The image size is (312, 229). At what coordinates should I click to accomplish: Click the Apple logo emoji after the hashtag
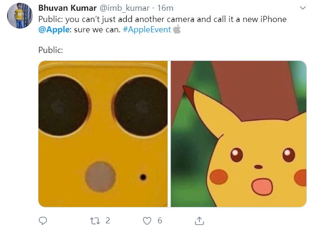click(177, 30)
